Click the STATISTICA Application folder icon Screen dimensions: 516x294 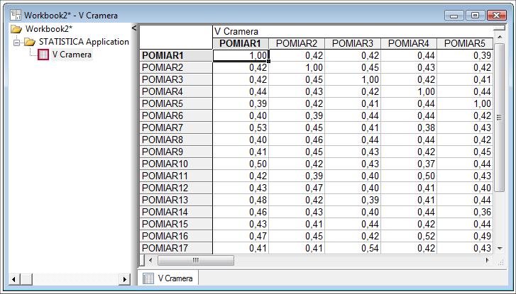[30, 42]
